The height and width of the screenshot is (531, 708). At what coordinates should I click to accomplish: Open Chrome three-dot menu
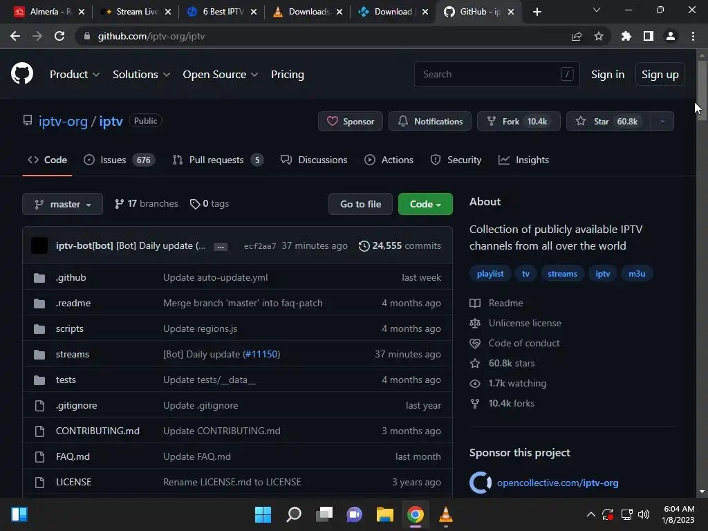click(x=693, y=36)
